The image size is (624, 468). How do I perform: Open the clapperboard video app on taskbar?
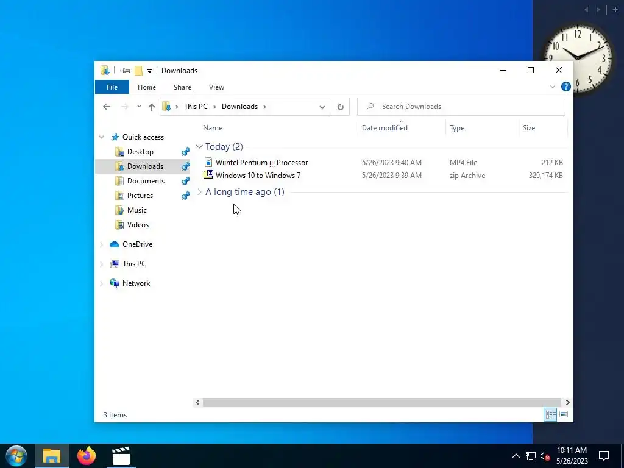tap(121, 456)
